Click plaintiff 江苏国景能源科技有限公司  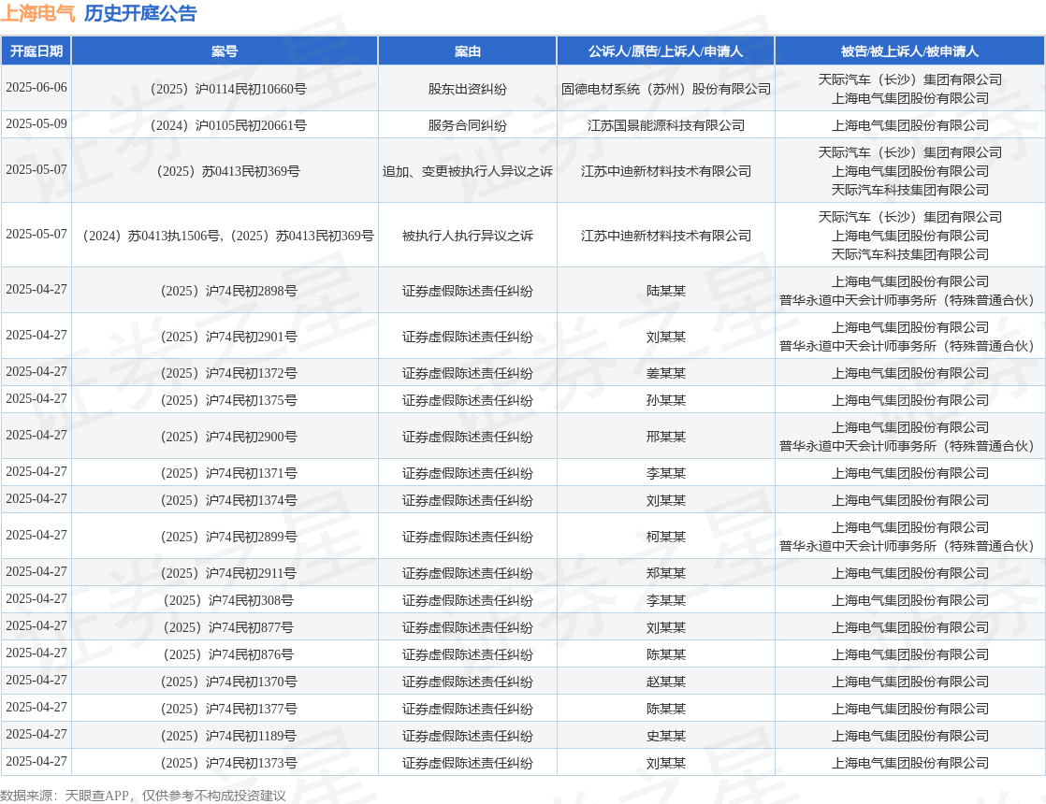(x=666, y=125)
